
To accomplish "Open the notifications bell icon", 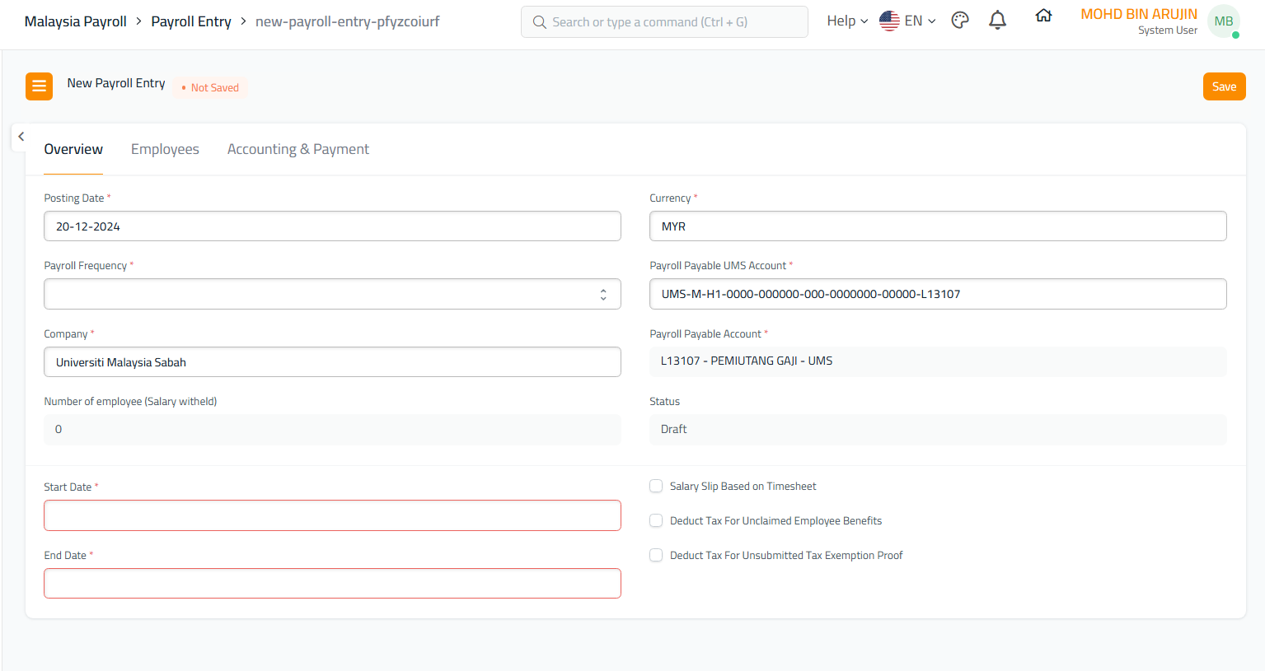I will (997, 21).
